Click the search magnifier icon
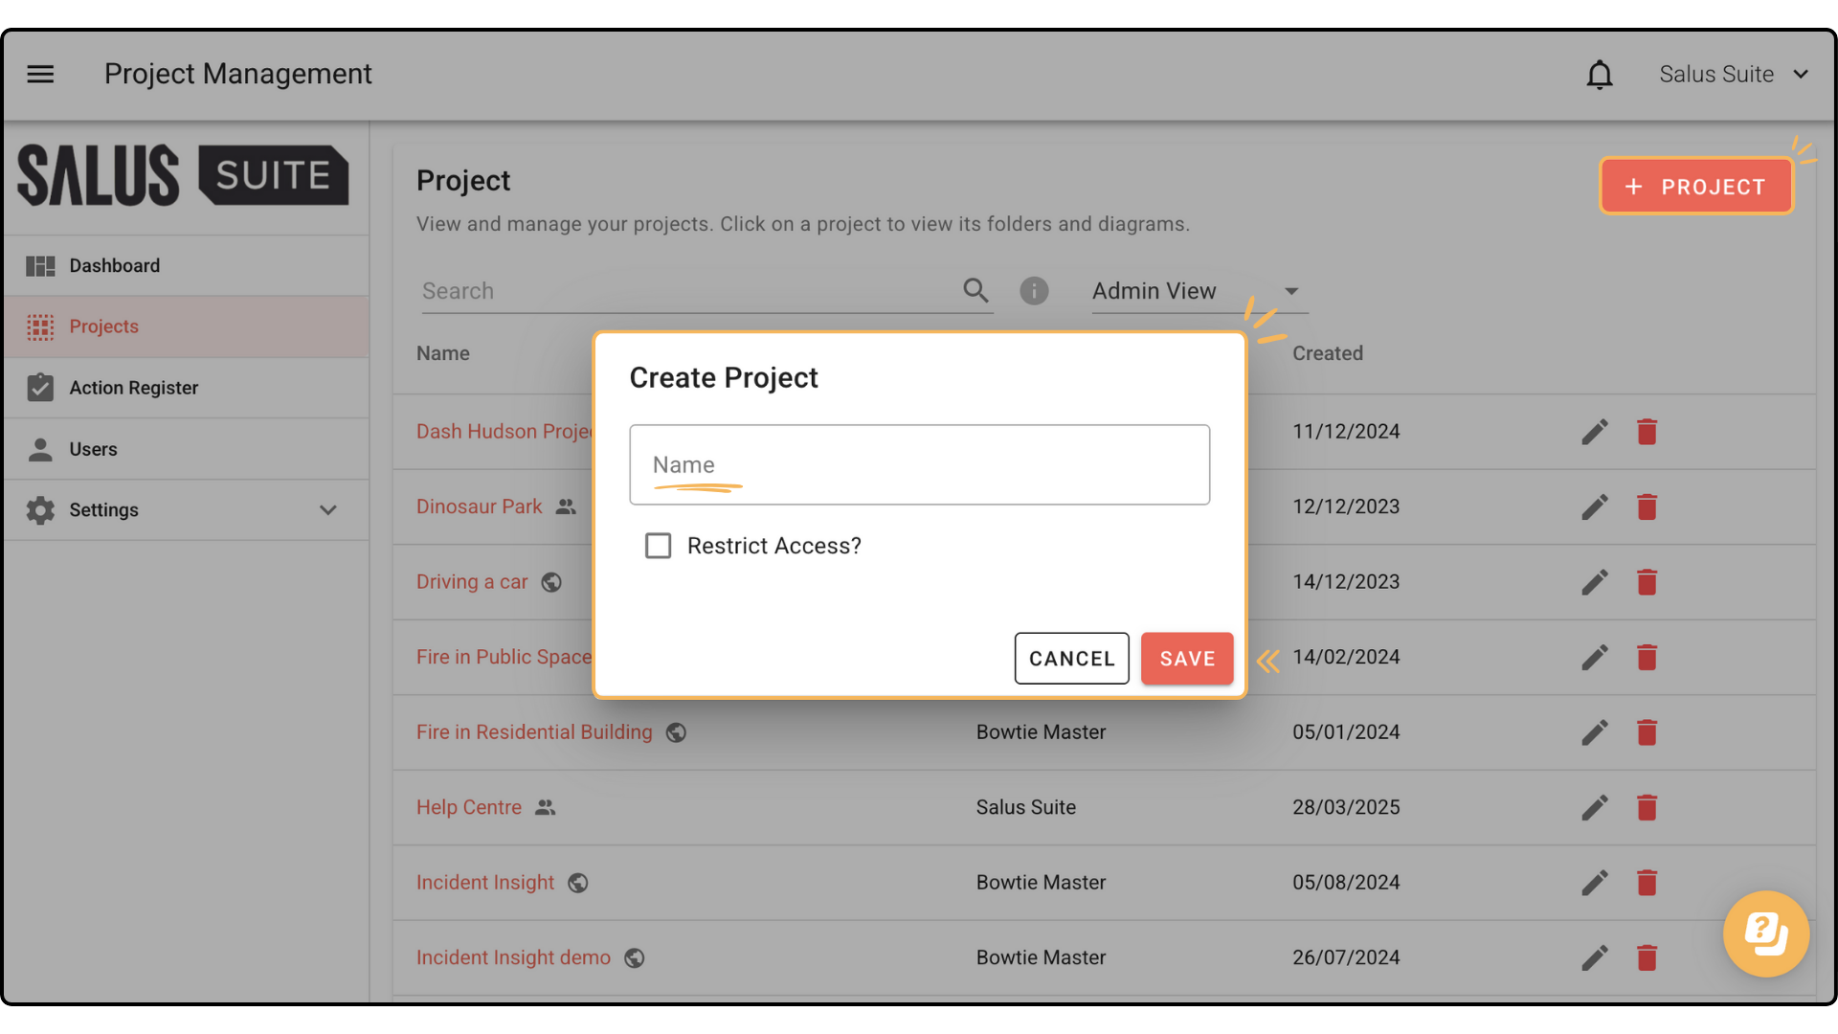The height and width of the screenshot is (1034, 1838). [975, 290]
